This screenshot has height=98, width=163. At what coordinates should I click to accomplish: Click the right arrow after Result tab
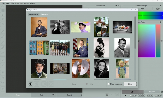(x=81, y=95)
